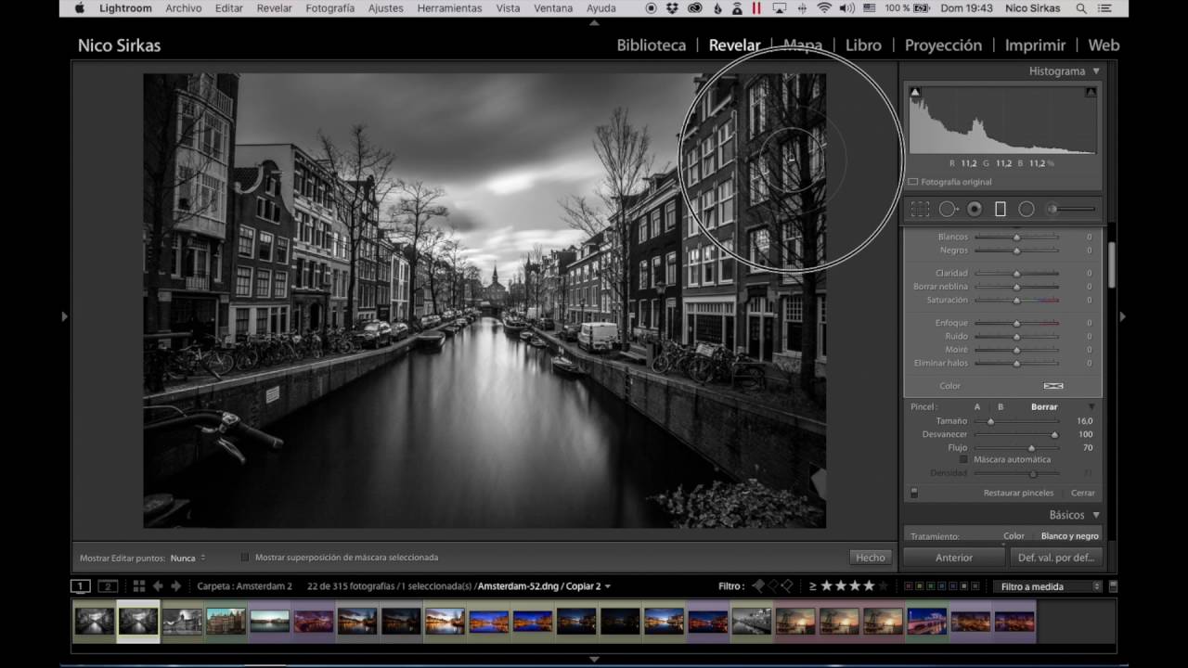
Task: Select the Adjustment brush tool
Action: (x=1071, y=210)
